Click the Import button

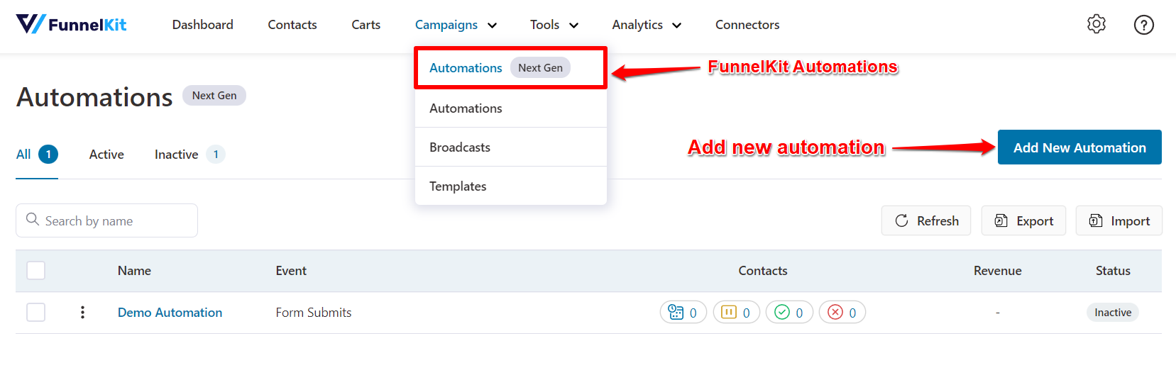(1119, 220)
